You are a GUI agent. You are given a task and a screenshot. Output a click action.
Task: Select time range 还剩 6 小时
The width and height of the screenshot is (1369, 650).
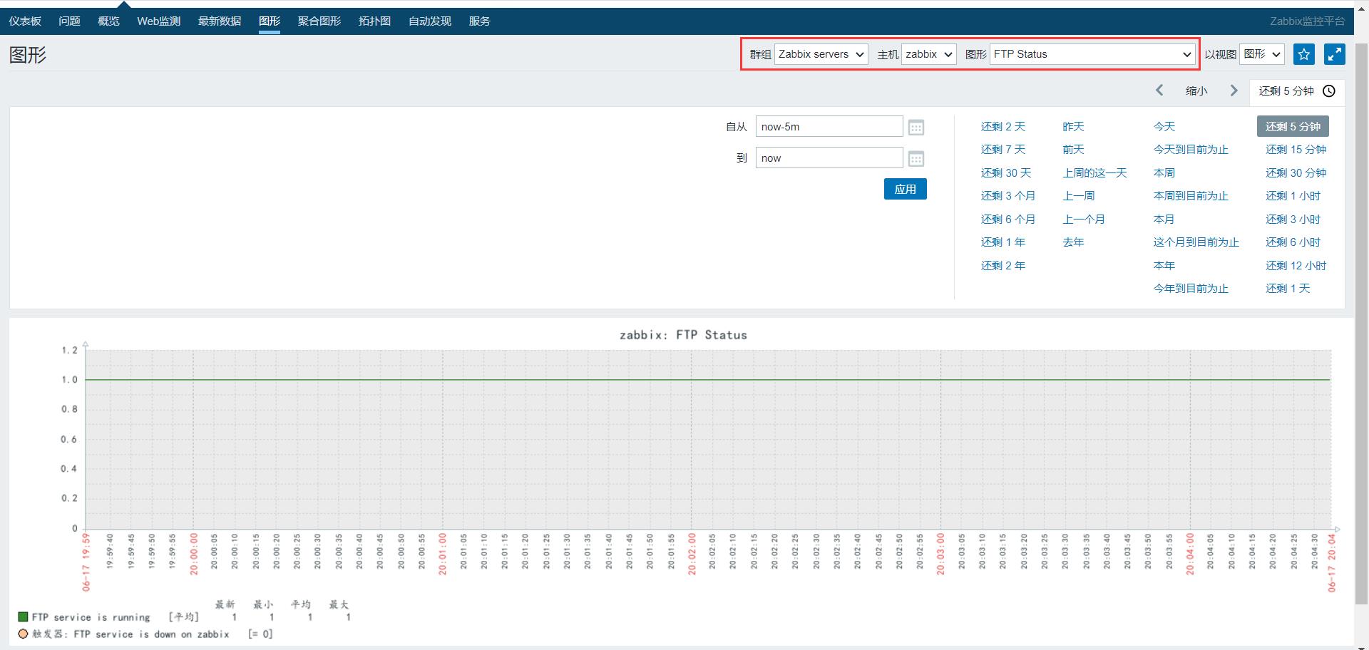pyautogui.click(x=1293, y=242)
